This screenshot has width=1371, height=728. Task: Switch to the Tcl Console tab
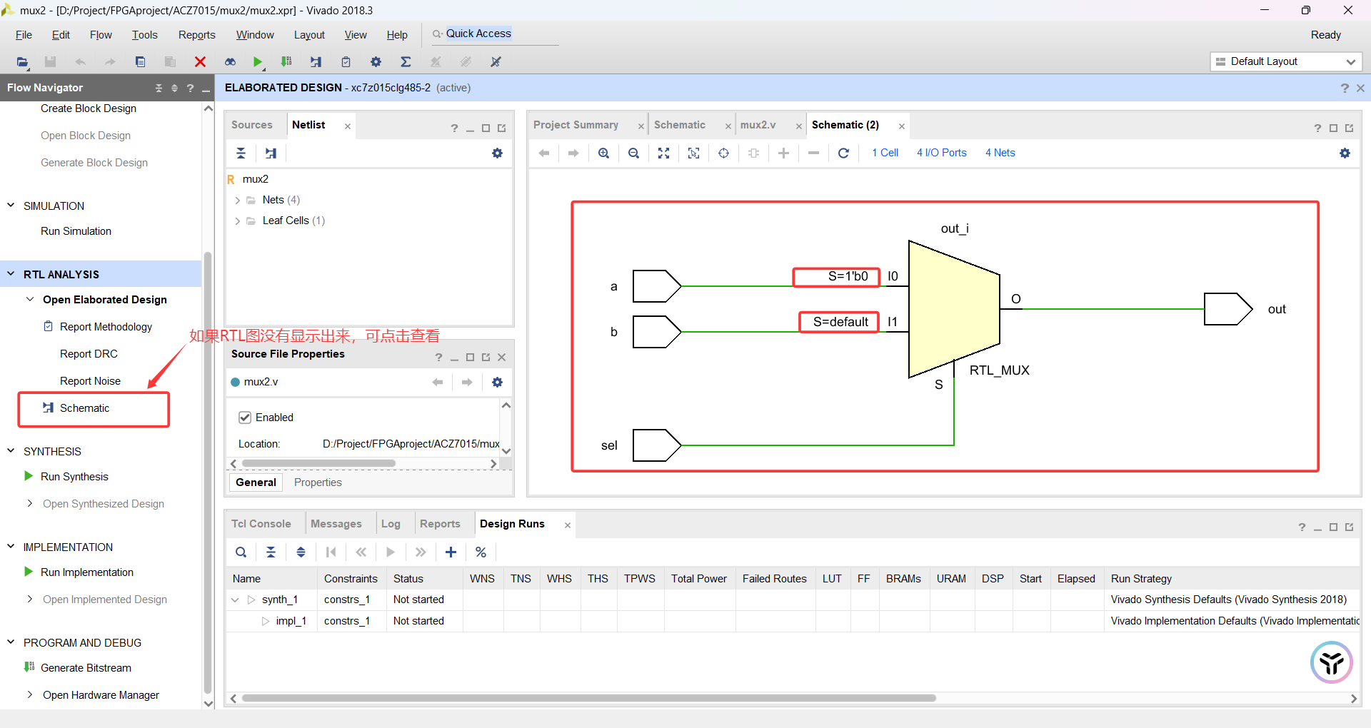click(261, 524)
